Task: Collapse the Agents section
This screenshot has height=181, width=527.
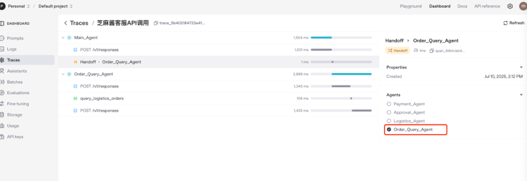Action: 521,95
